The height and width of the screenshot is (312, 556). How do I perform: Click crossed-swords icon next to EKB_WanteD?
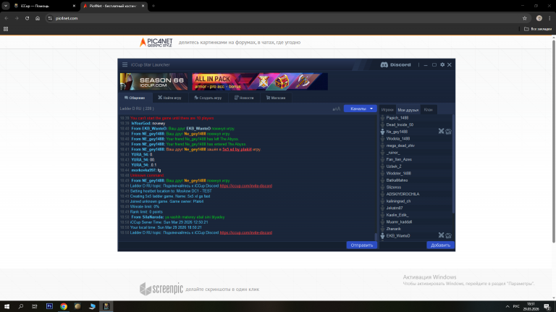point(441,235)
